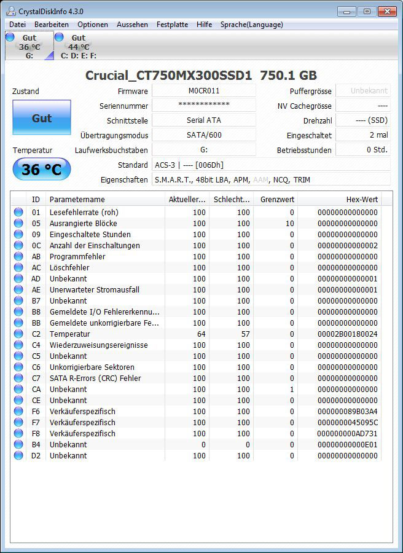Select the G: drive tab at 36 °C

point(29,46)
